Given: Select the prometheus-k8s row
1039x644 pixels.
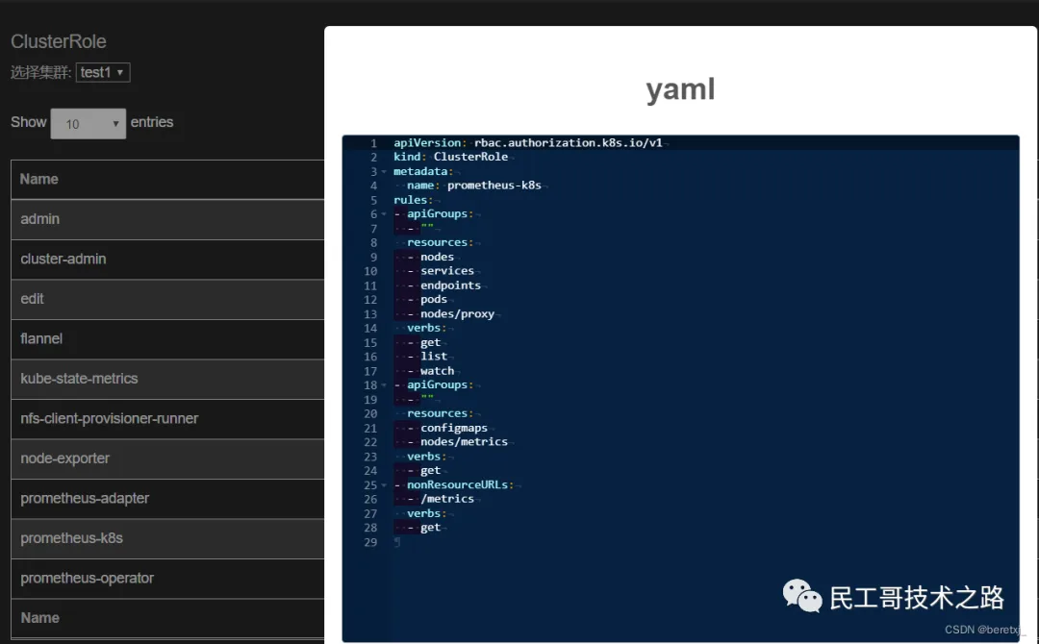Looking at the screenshot, I should click(x=167, y=538).
